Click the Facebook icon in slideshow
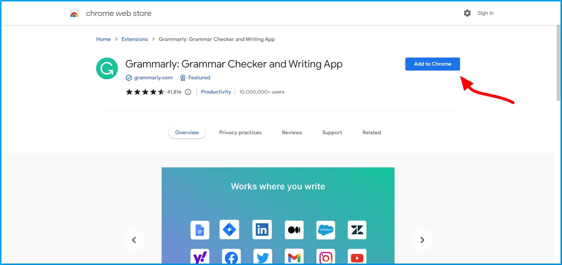This screenshot has width=562, height=265. click(231, 257)
